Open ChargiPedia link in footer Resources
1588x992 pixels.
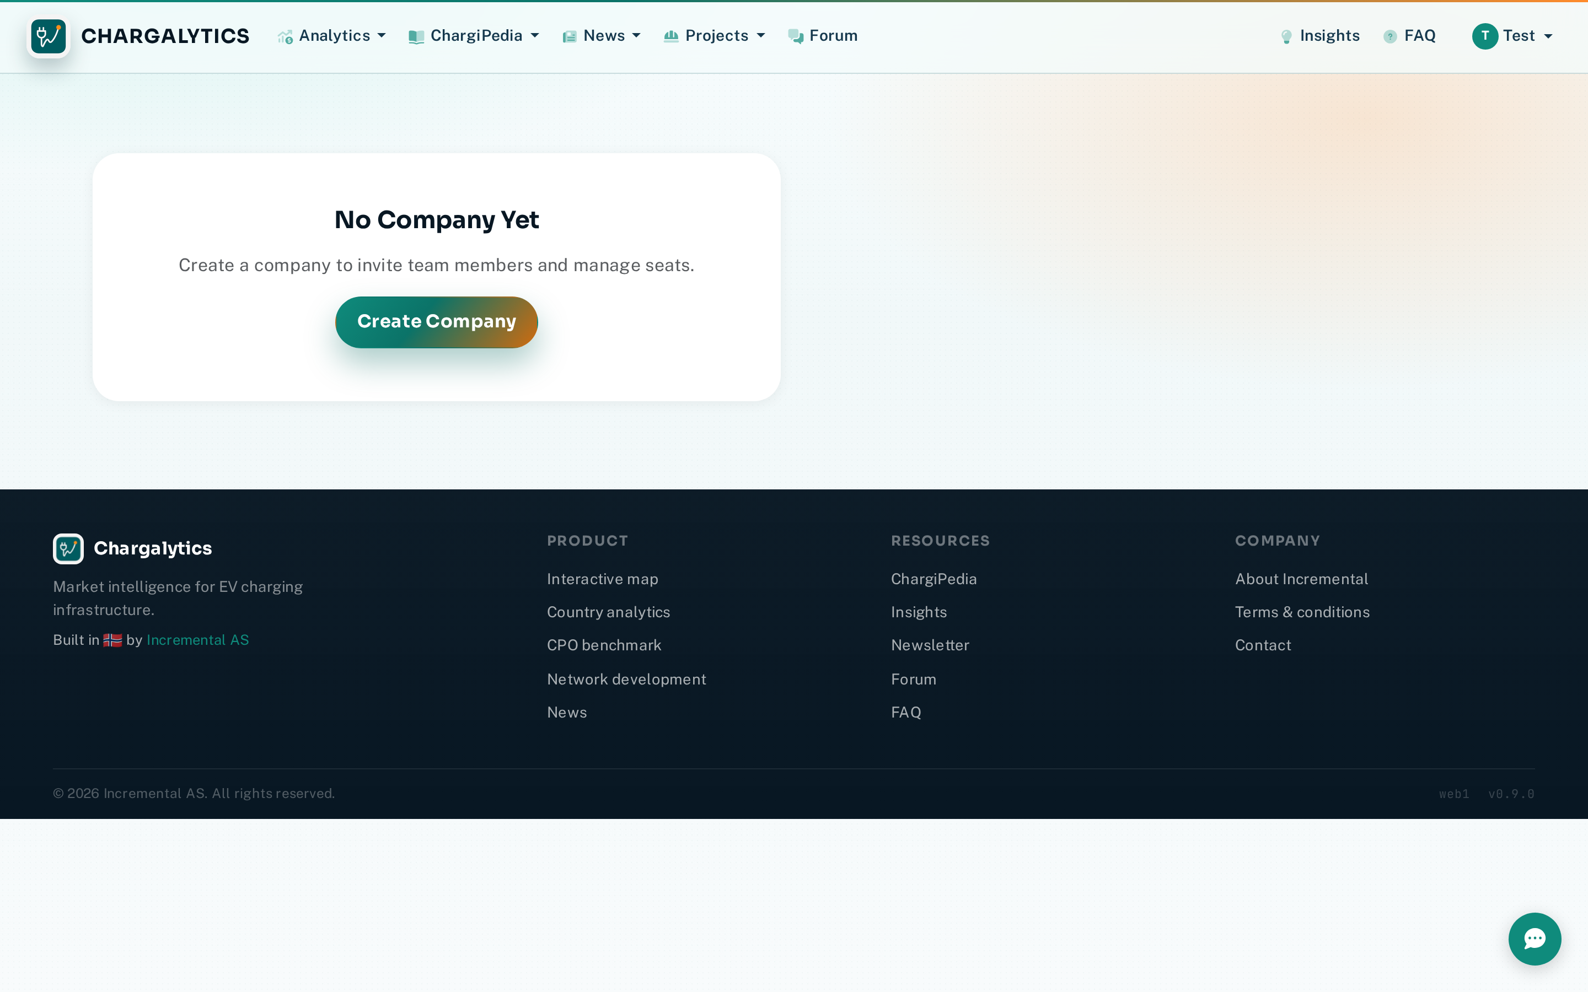(934, 579)
